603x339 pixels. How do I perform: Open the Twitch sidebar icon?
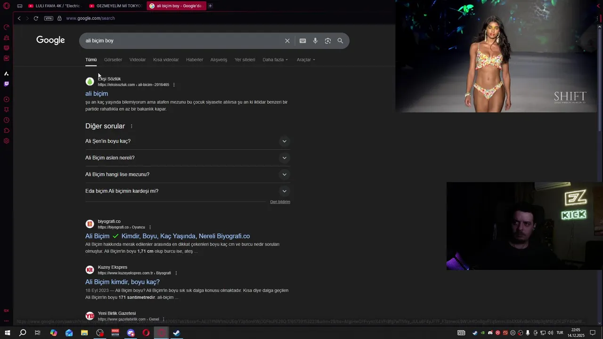(7, 84)
